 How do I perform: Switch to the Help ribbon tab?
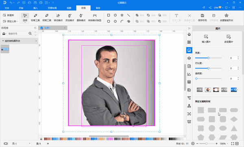(98, 8)
